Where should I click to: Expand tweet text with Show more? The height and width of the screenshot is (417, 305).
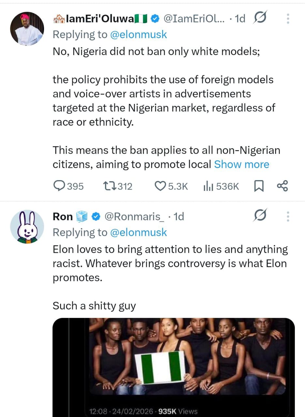(x=241, y=164)
